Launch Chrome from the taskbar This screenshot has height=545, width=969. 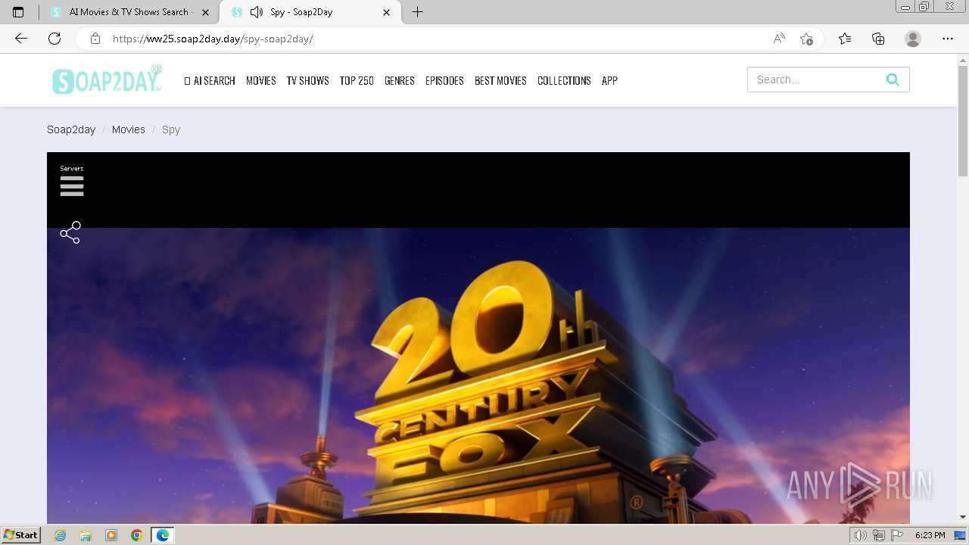136,535
